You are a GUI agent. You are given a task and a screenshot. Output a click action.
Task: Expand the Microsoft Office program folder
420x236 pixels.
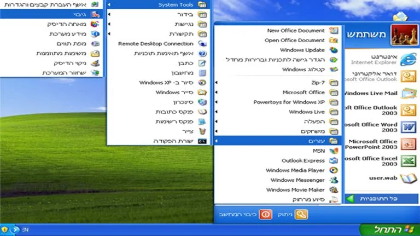pos(278,92)
